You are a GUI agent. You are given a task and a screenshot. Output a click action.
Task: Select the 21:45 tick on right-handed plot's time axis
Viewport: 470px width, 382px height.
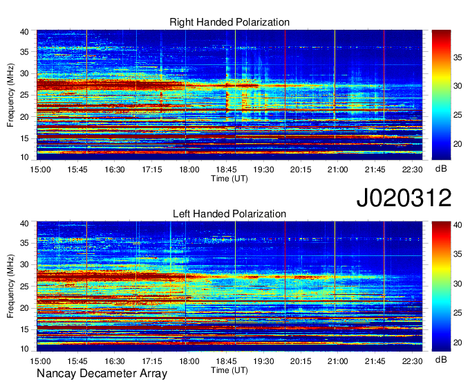click(375, 170)
